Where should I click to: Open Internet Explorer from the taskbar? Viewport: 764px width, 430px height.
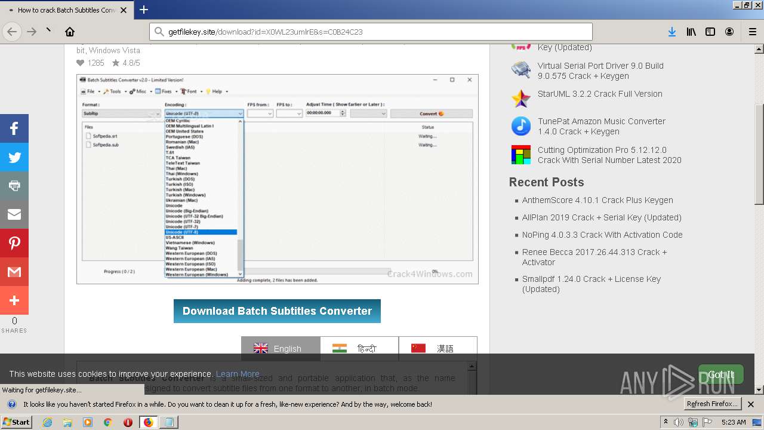pos(48,422)
